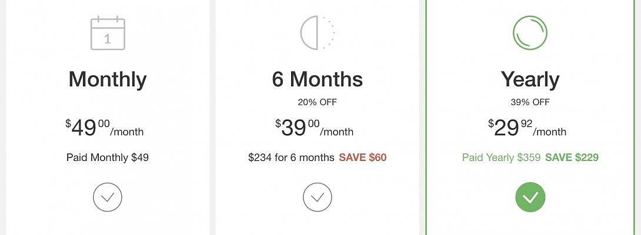Click the $39 dollar amount
Viewport: 641px width, 235px height.
click(x=293, y=127)
